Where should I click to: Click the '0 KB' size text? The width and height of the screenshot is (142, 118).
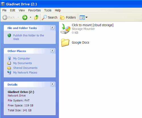point(75,33)
